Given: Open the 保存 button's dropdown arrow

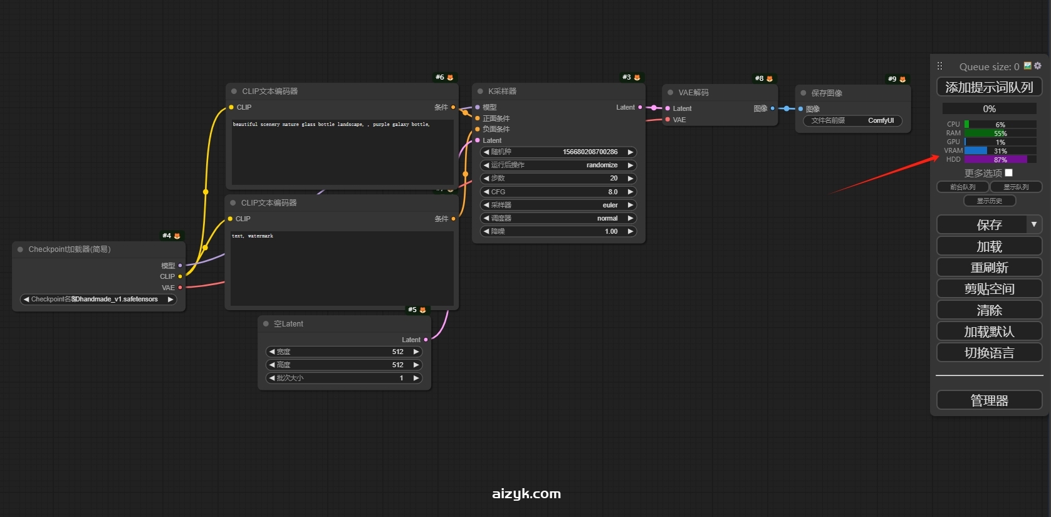Looking at the screenshot, I should tap(1034, 224).
